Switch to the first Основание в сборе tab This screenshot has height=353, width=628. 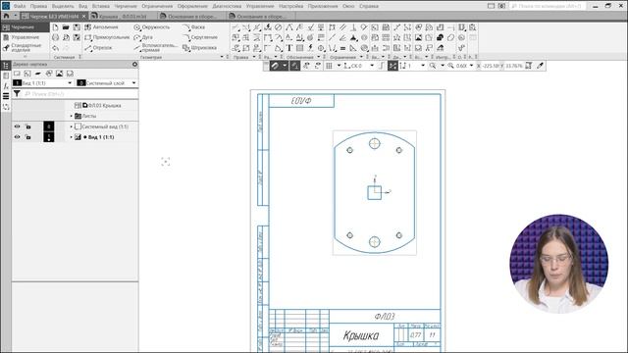coord(191,17)
